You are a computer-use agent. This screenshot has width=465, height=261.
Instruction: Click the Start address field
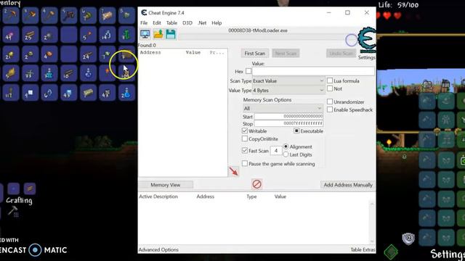coord(288,116)
